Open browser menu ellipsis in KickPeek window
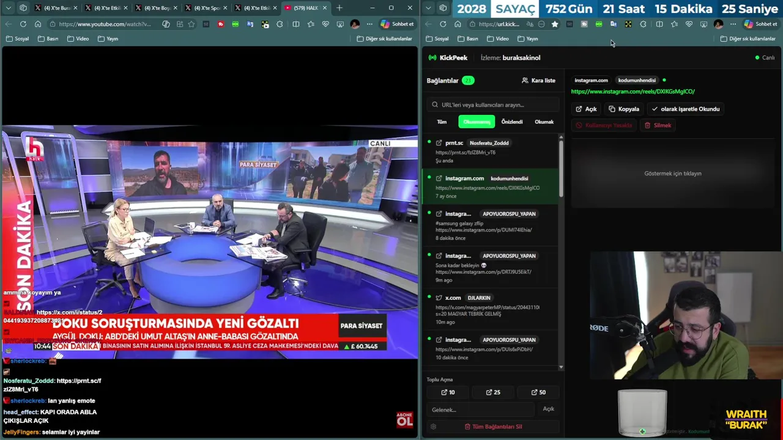 733,24
